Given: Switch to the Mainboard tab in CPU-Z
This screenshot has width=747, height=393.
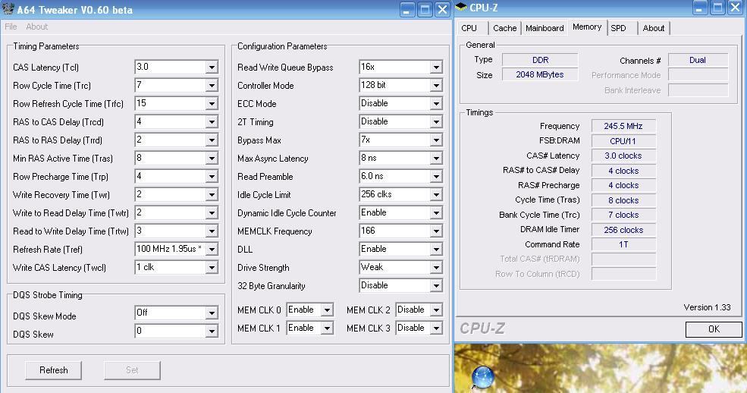Looking at the screenshot, I should [545, 28].
